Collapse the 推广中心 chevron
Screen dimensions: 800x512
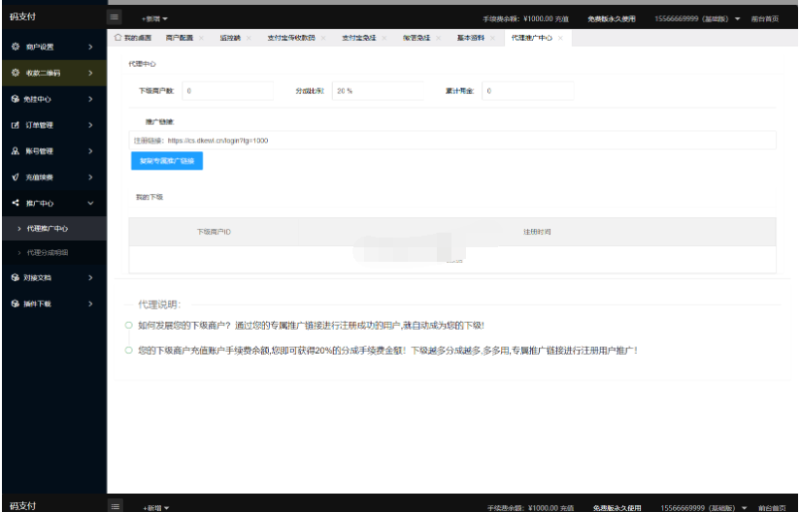pyautogui.click(x=90, y=203)
